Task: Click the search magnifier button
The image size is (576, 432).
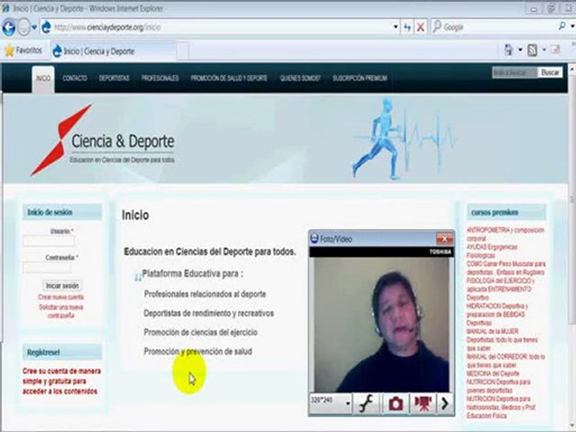Action: click(x=562, y=26)
